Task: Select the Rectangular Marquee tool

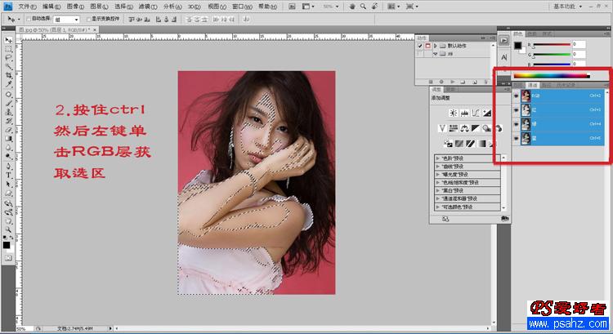Action: point(8,49)
